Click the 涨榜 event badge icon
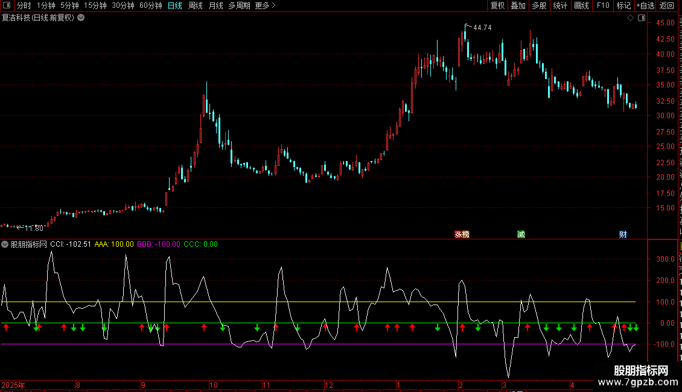The image size is (682, 392). [462, 234]
